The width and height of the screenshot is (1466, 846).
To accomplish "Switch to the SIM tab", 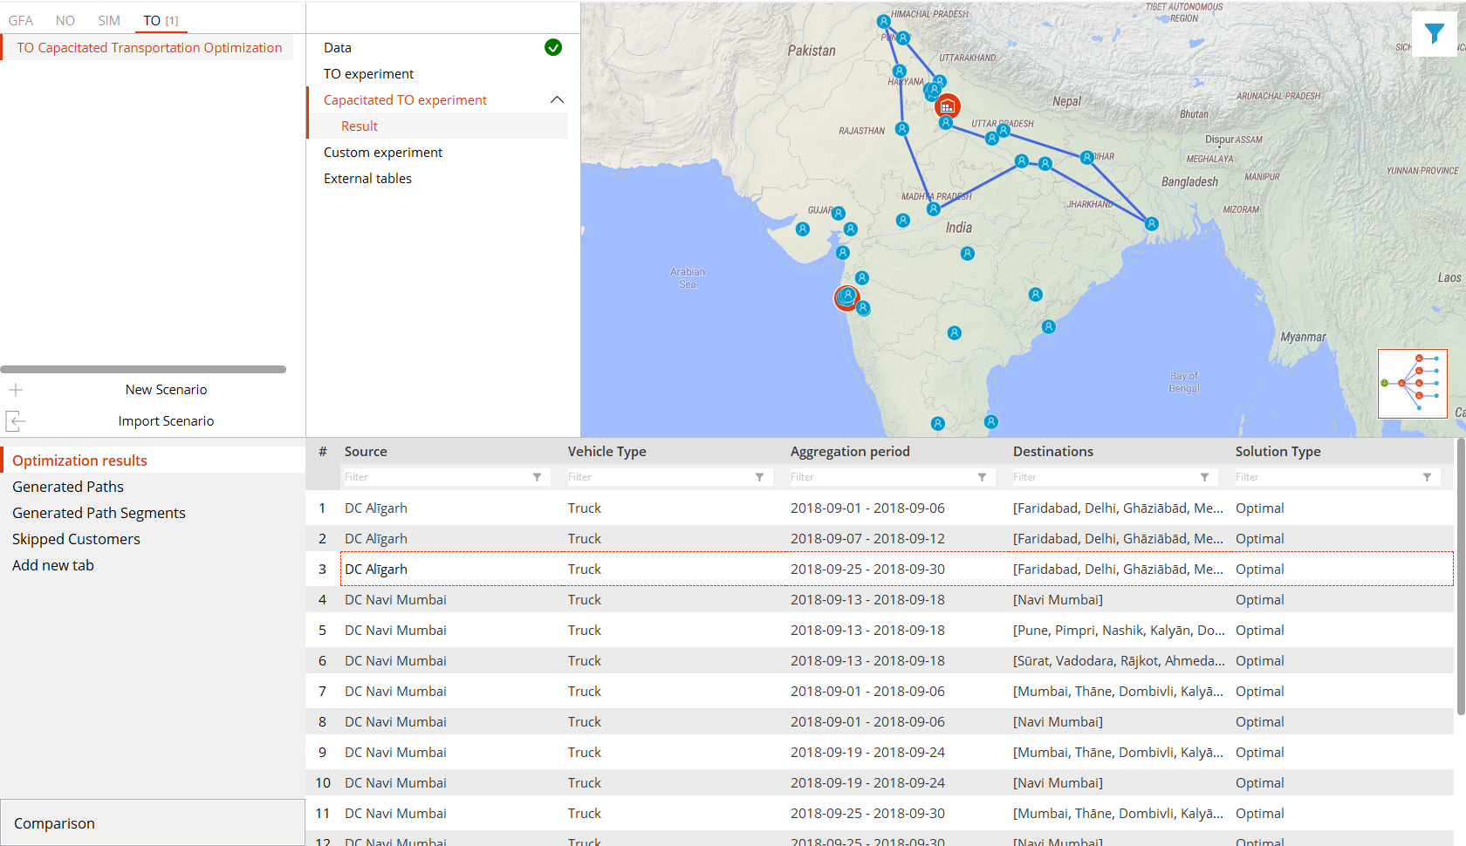I will click(109, 20).
